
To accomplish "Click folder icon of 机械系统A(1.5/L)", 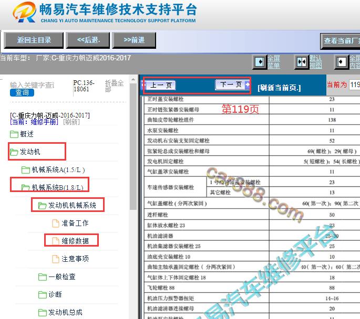I will point(25,170).
